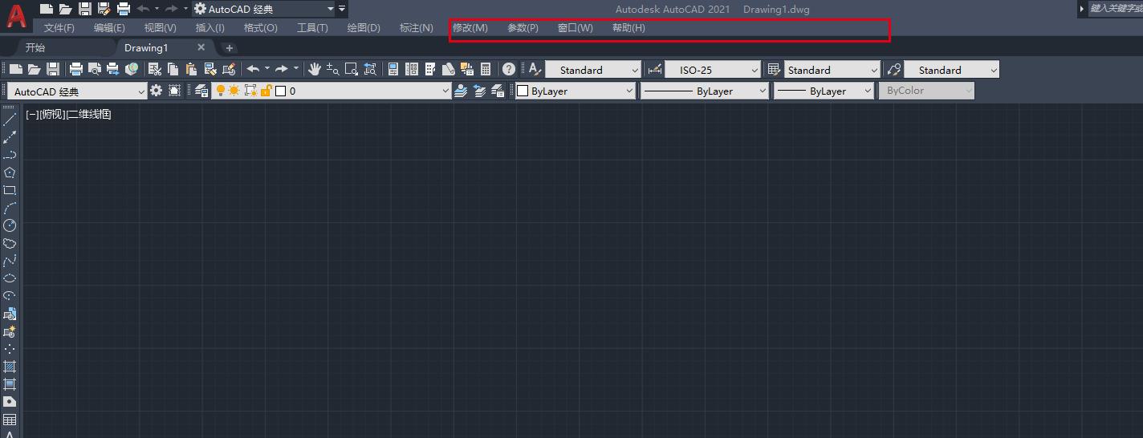The image size is (1143, 438).
Task: Open the ByLayer color dropdown
Action: click(575, 91)
